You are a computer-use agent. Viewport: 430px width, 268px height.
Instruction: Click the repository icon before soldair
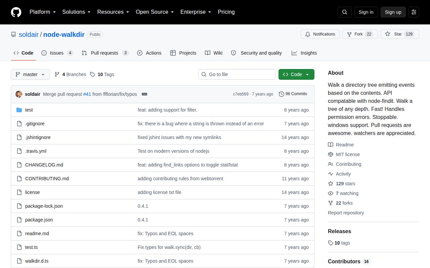coord(13,35)
